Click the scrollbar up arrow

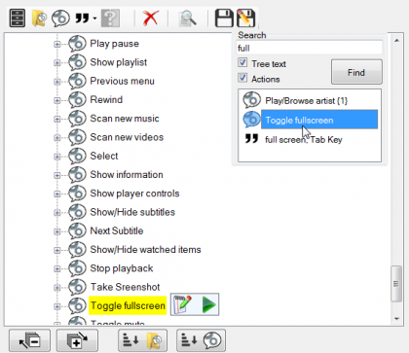(396, 41)
